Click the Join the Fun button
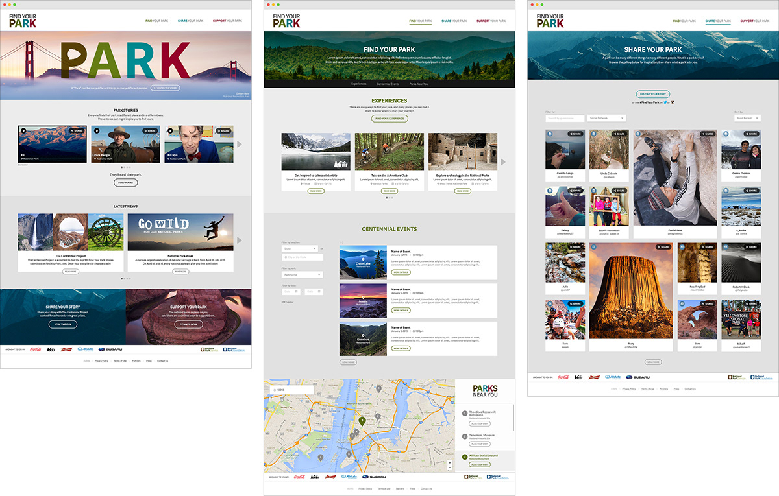This screenshot has height=496, width=779. tap(63, 324)
